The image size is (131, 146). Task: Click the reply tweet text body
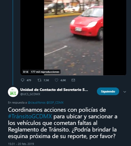(x=63, y=123)
